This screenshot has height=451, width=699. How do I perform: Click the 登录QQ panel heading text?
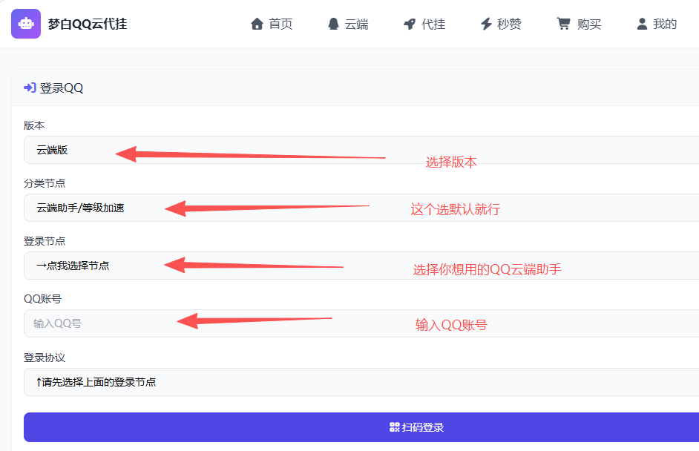pyautogui.click(x=62, y=88)
